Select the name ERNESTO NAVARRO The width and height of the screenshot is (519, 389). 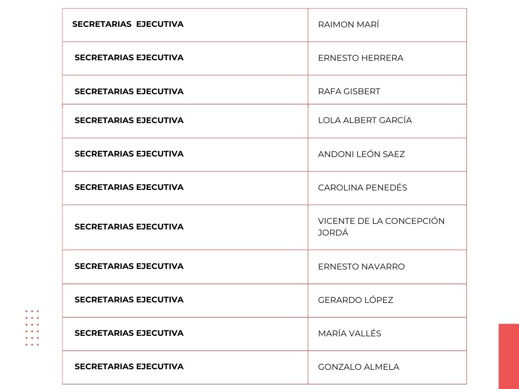click(361, 266)
